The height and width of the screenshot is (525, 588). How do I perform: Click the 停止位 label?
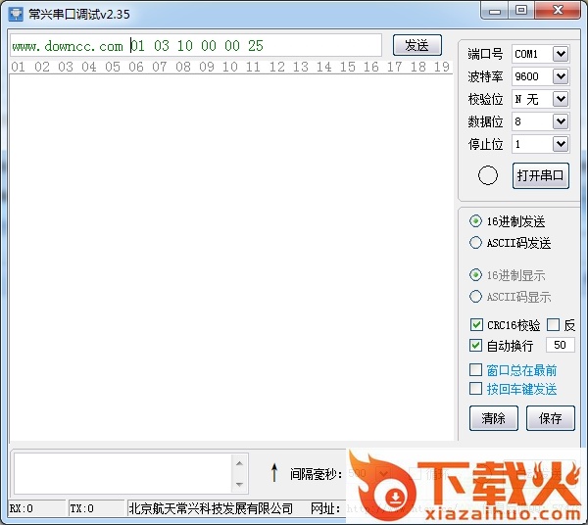(x=485, y=144)
